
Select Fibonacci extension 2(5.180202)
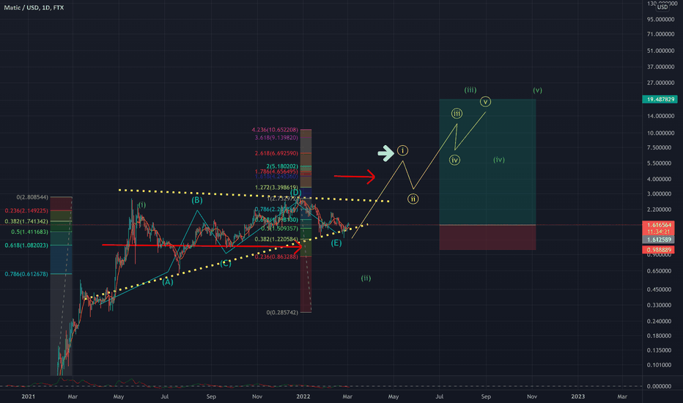point(282,166)
